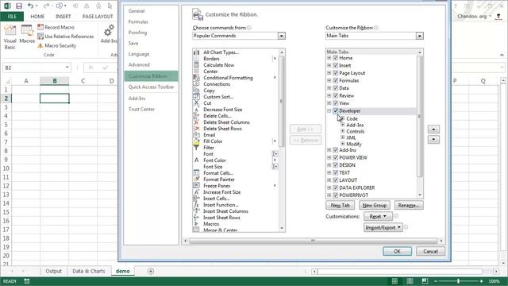Viewport: 508px width, 286px height.
Task: Click the zoom out minus button
Action: (436, 281)
